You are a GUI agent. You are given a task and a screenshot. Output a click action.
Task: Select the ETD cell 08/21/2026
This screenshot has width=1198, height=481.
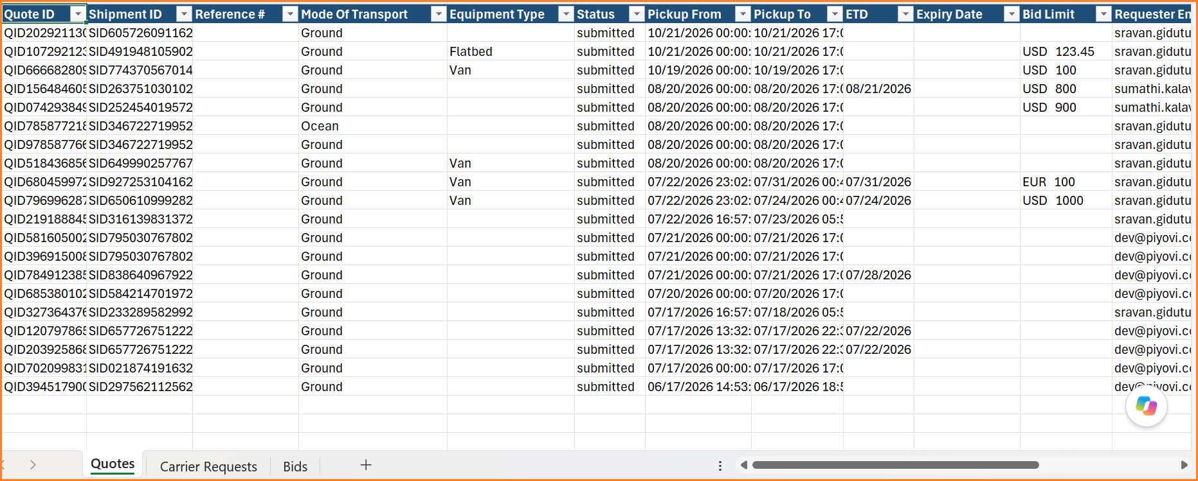878,89
